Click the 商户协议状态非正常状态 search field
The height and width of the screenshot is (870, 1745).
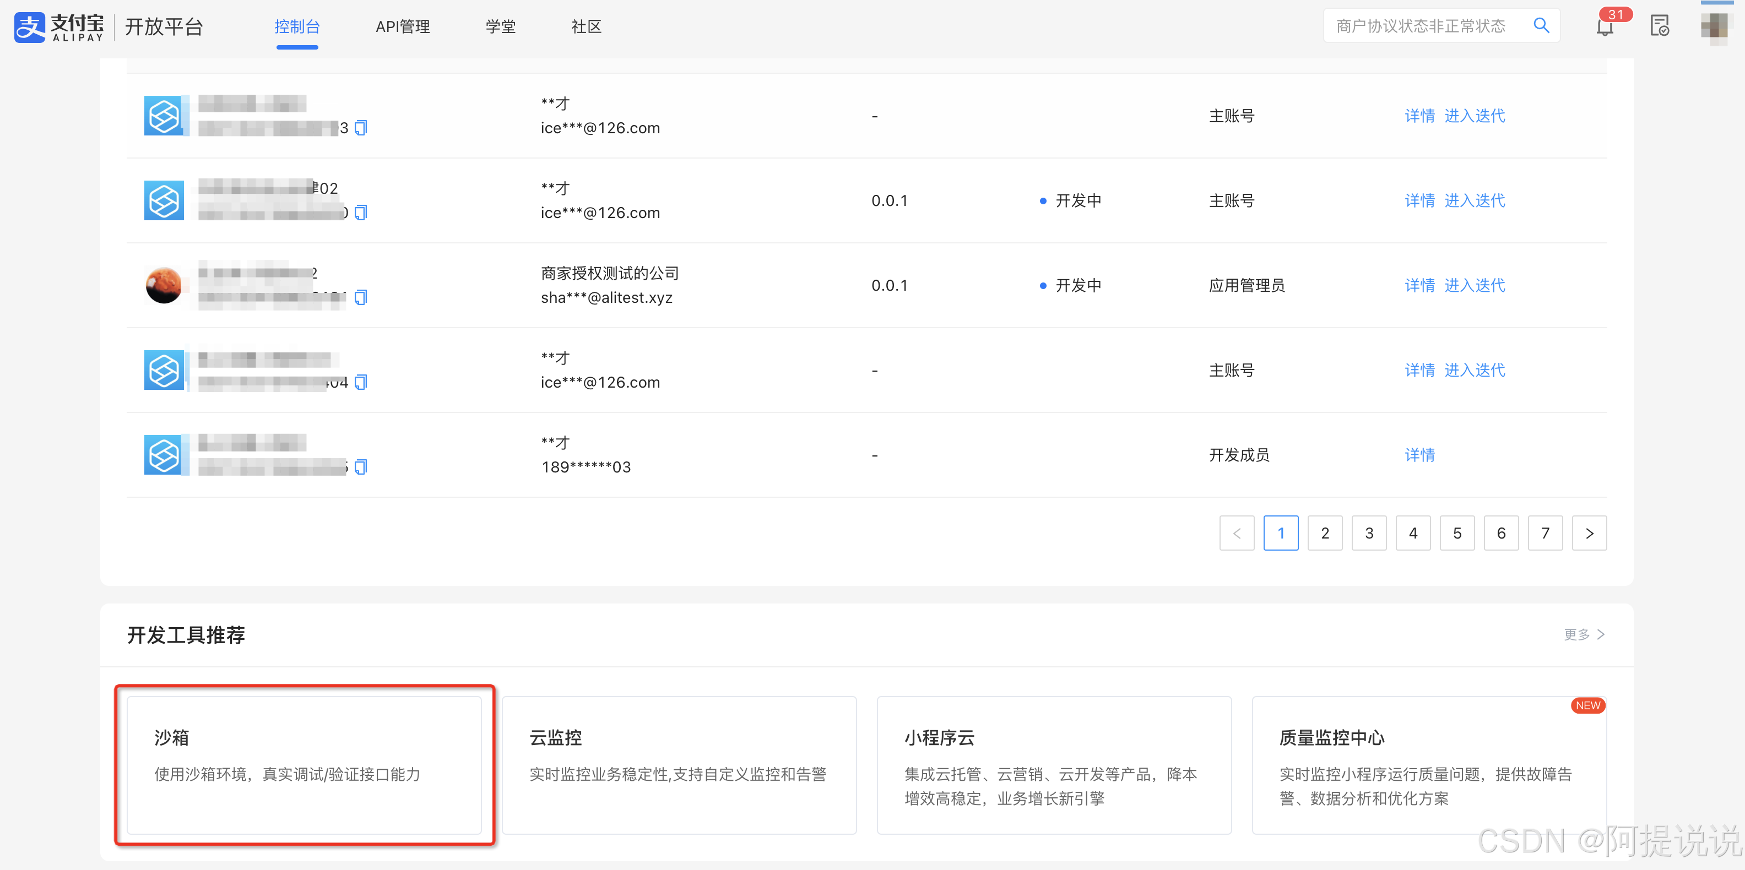click(x=1420, y=26)
